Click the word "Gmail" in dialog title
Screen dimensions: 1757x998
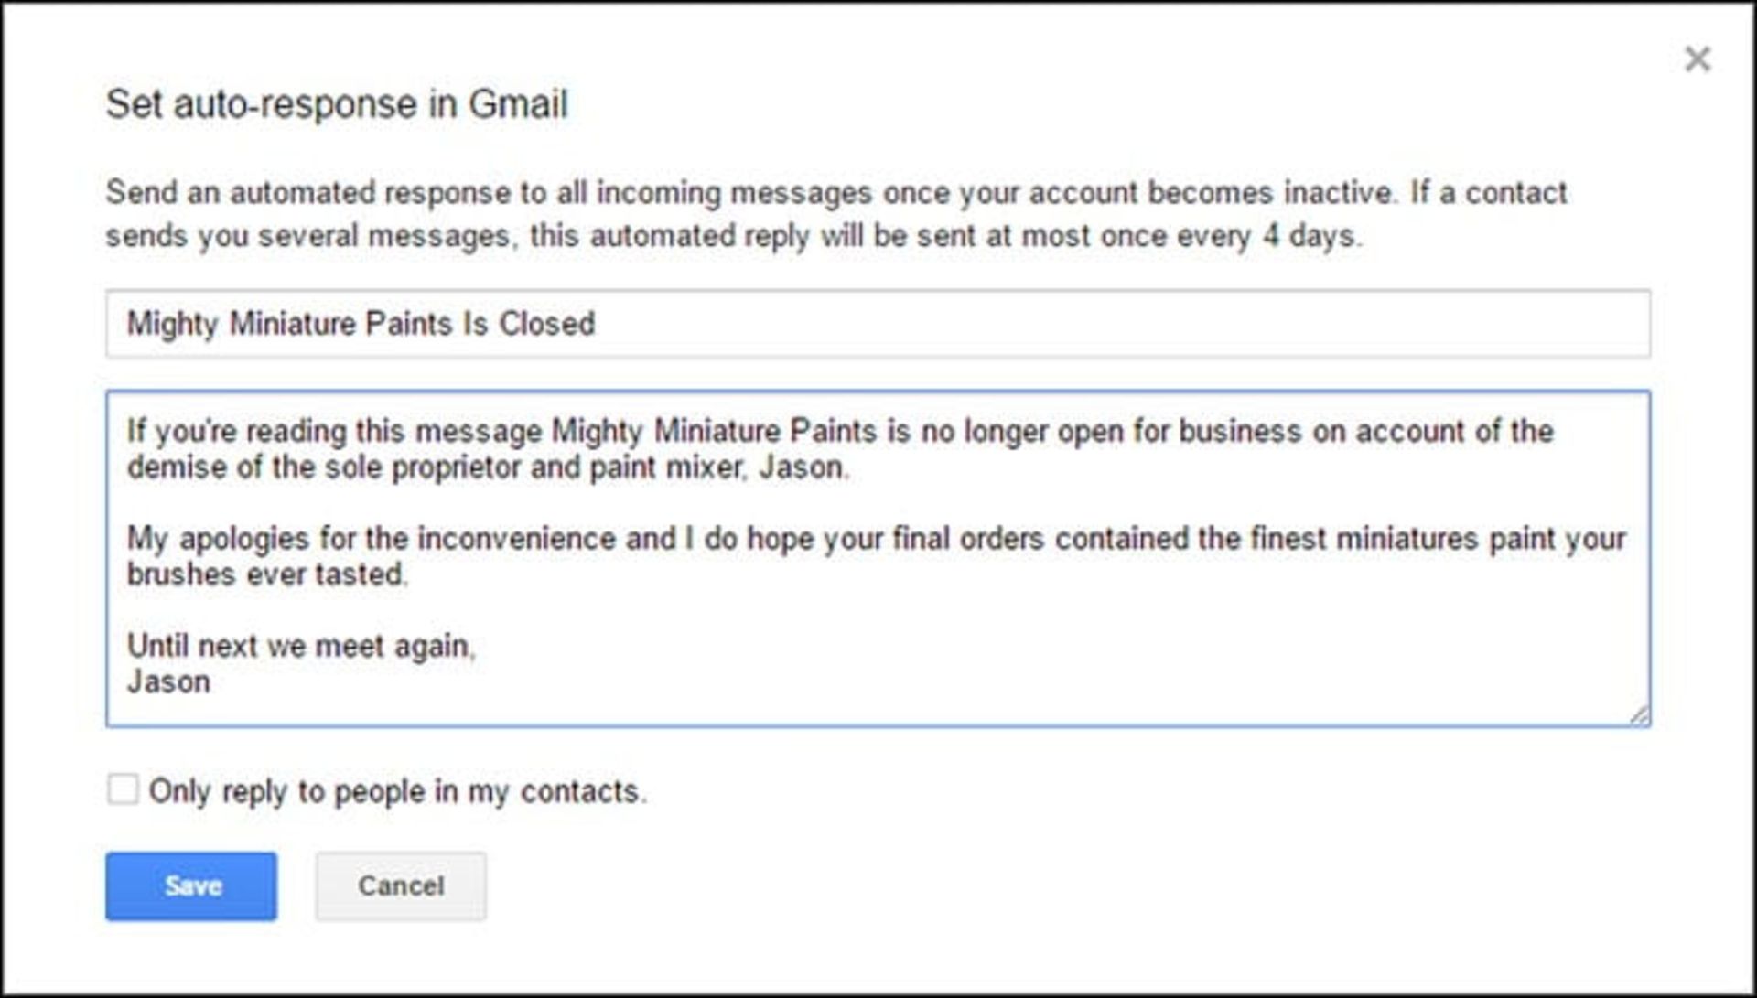tap(518, 104)
